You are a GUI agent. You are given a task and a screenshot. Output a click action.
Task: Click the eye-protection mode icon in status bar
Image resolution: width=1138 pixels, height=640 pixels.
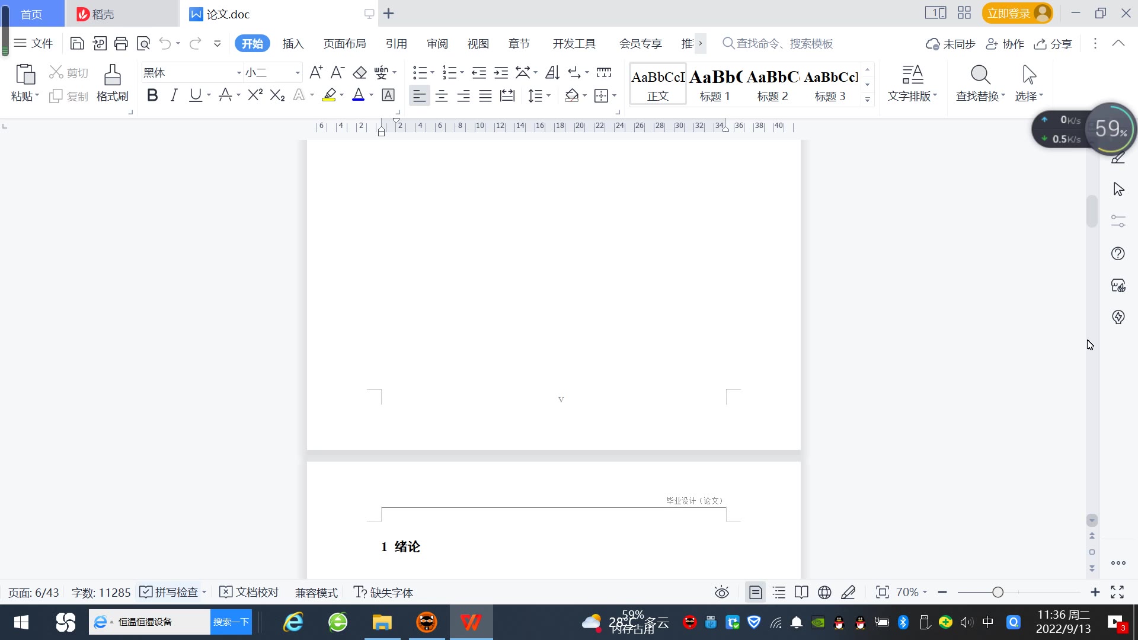tap(721, 592)
